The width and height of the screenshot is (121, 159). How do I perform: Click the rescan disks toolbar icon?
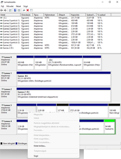pos(24,10)
